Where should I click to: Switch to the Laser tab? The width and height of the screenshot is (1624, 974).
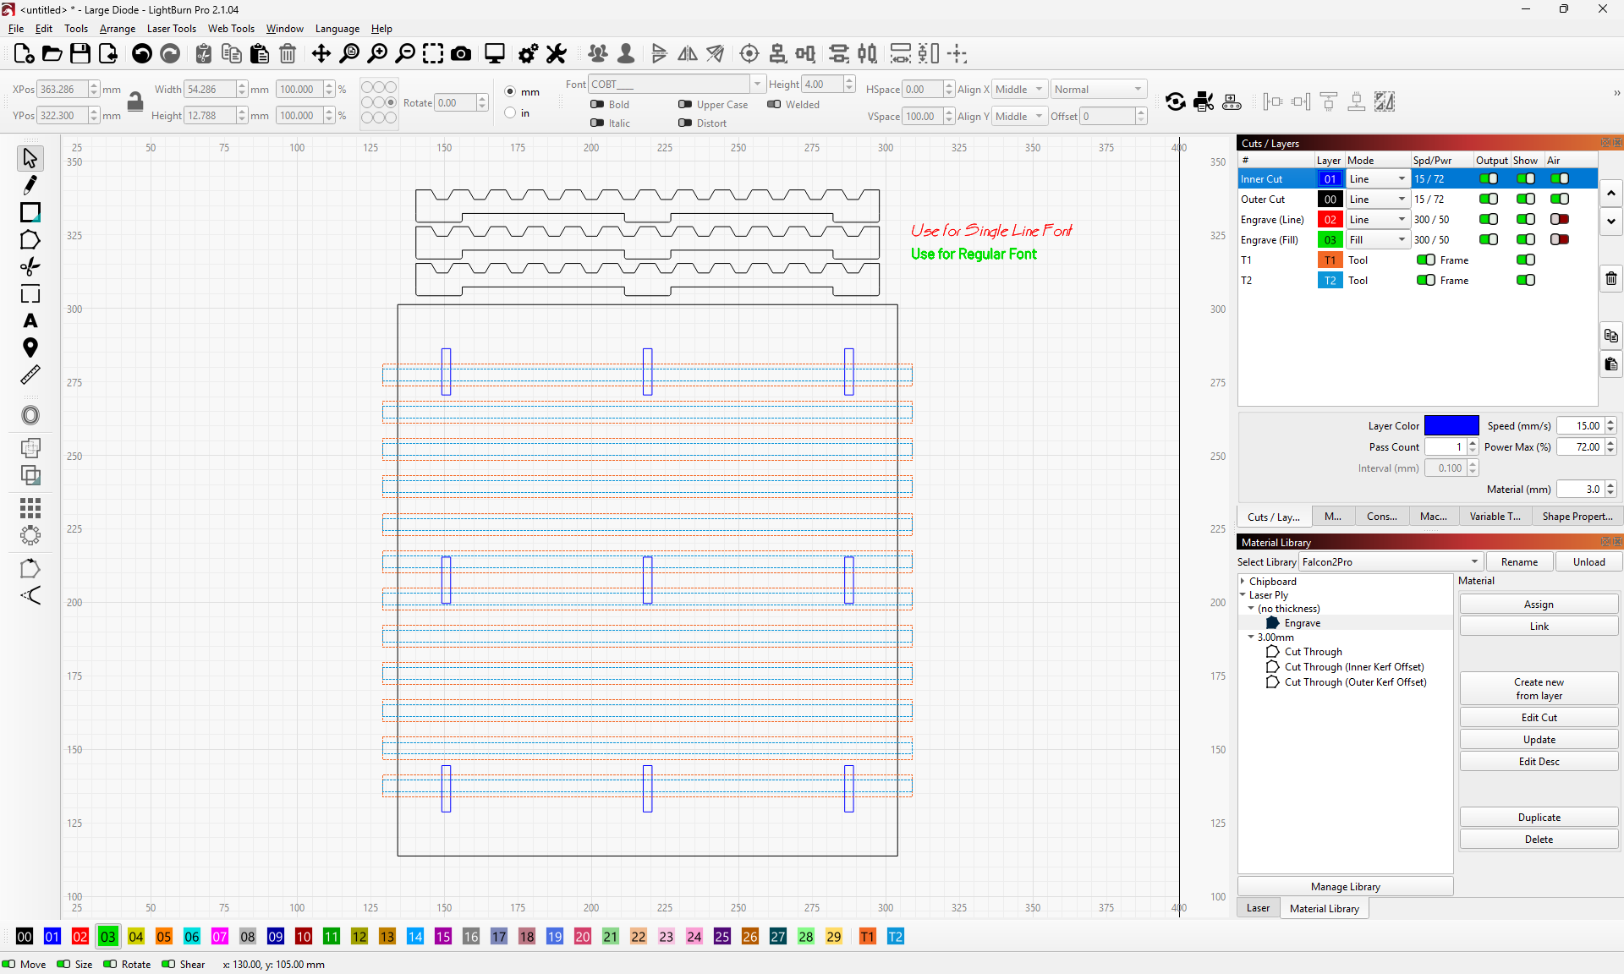(1258, 907)
